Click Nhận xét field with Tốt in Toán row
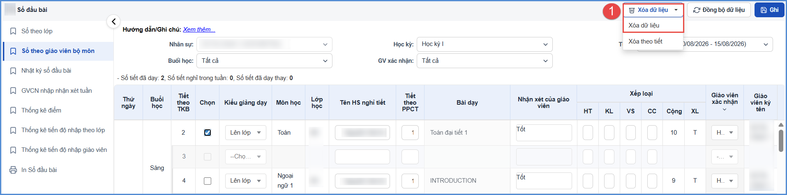 pyautogui.click(x=544, y=133)
